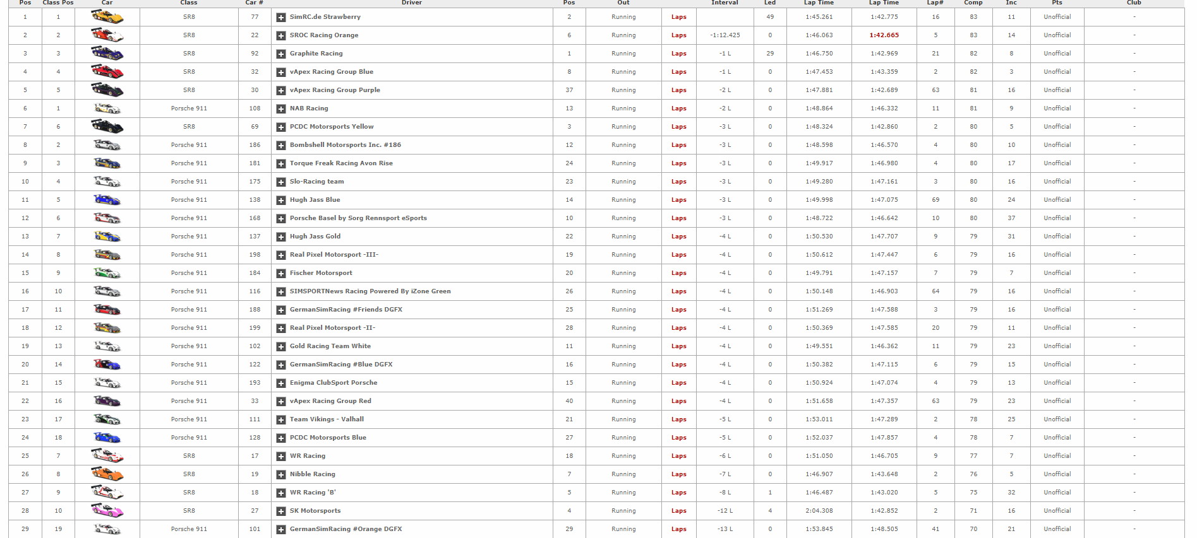The image size is (1197, 538).
Task: Click plus icon beside GermanSimRacing #Friends DGFX
Action: point(281,310)
